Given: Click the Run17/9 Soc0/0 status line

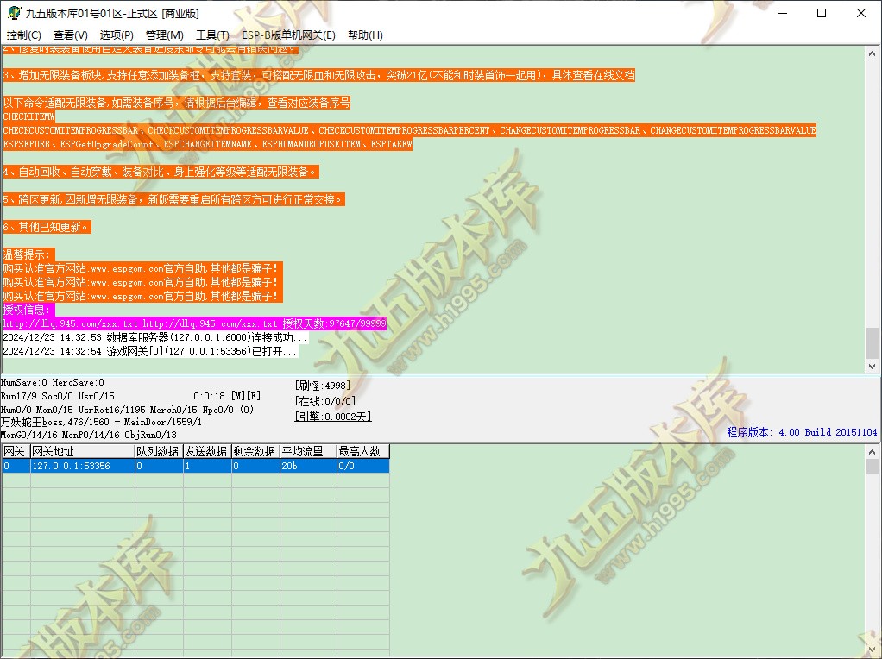Looking at the screenshot, I should tap(57, 396).
